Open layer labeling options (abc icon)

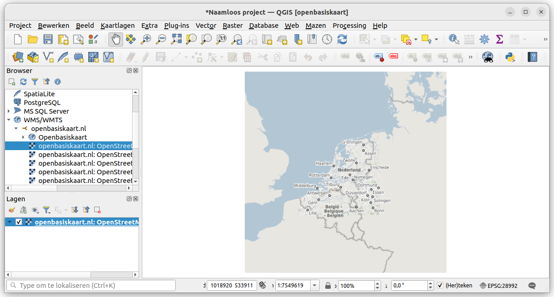pyautogui.click(x=345, y=57)
